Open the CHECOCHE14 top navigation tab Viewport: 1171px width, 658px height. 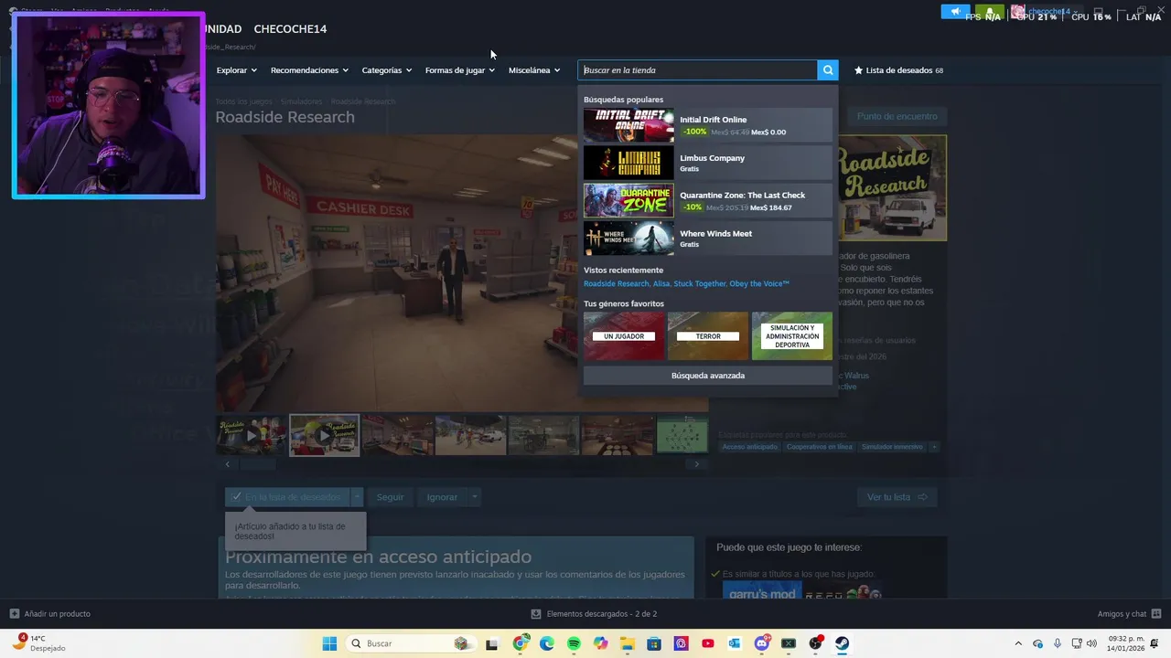coord(290,29)
